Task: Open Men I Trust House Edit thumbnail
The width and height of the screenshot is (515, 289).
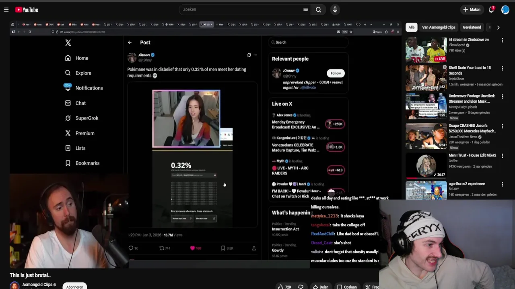Action: [426, 165]
